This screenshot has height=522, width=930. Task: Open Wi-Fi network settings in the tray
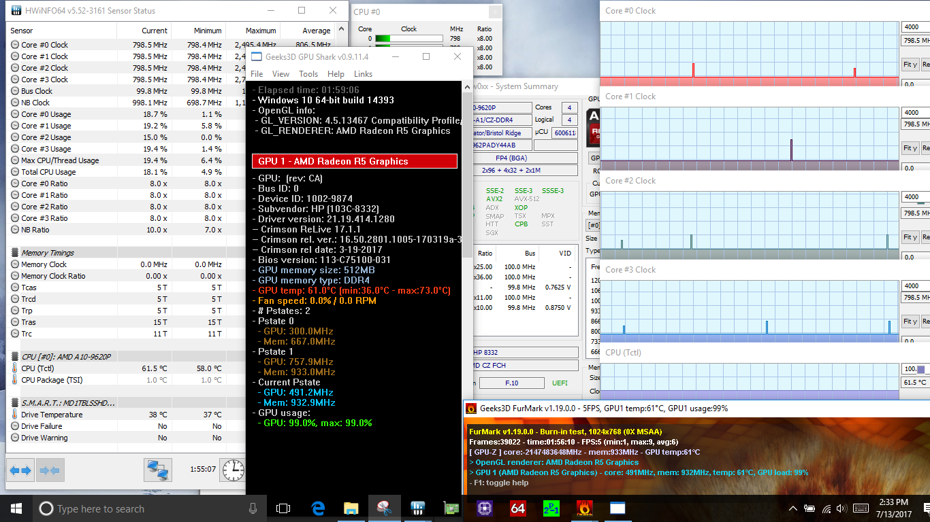[827, 508]
